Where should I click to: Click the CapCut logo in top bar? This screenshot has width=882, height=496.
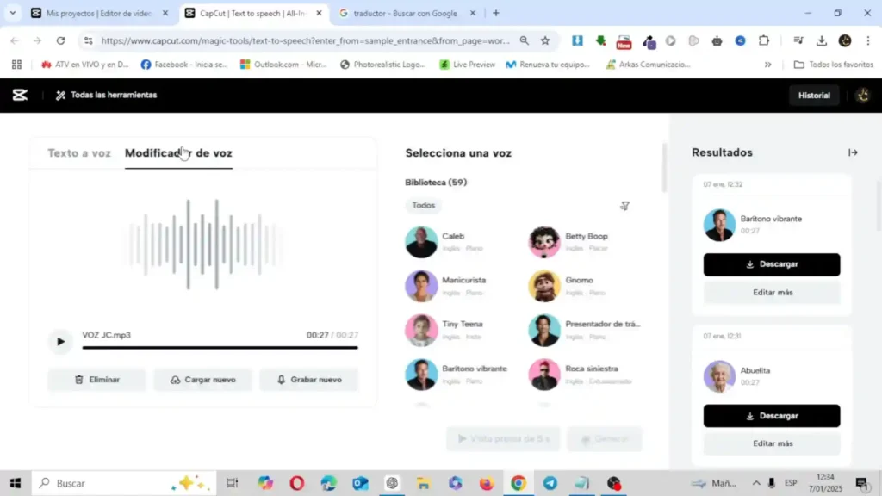click(x=20, y=95)
